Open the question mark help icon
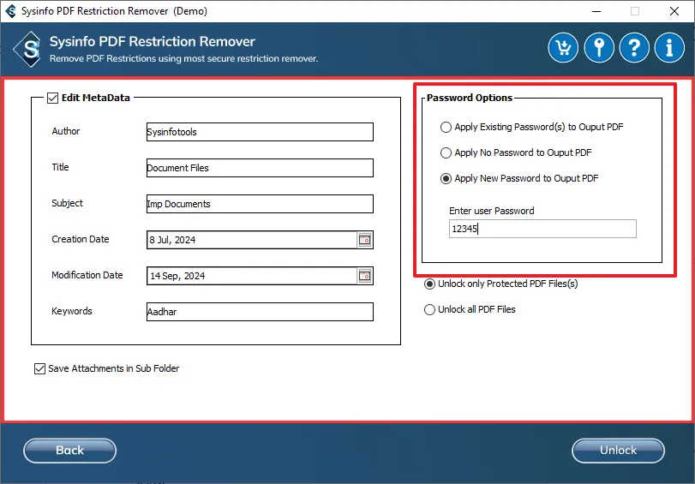 coord(634,47)
